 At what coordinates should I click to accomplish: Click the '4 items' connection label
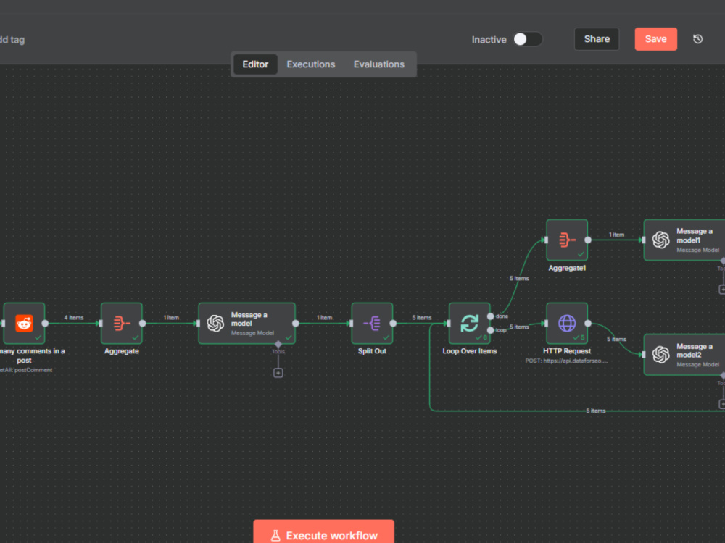pos(74,318)
